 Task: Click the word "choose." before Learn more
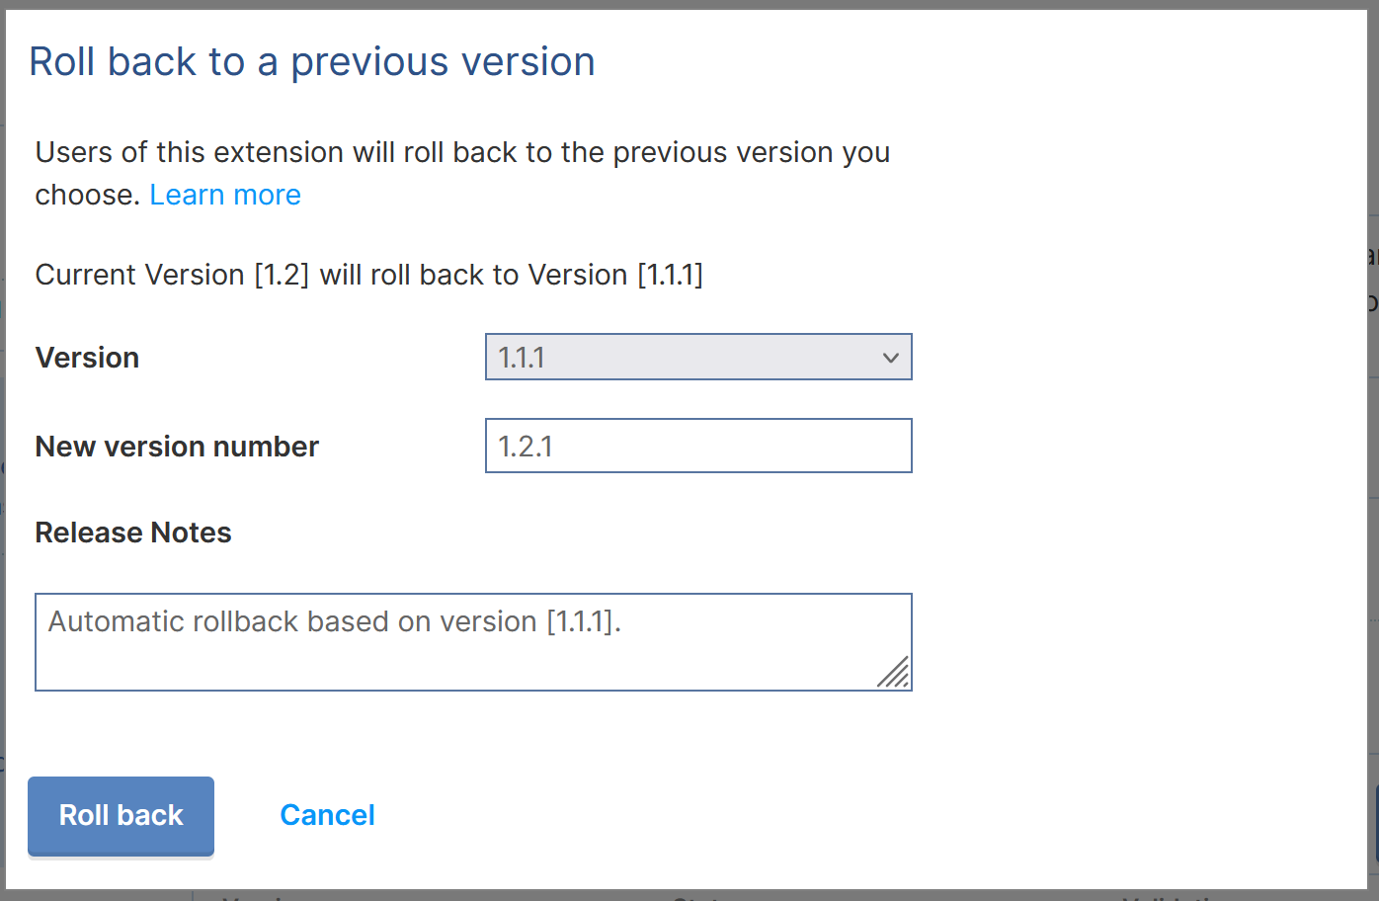tap(87, 195)
